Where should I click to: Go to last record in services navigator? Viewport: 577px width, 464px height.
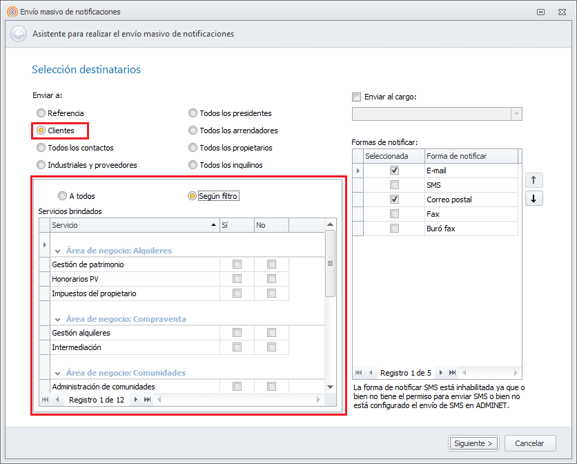[147, 400]
